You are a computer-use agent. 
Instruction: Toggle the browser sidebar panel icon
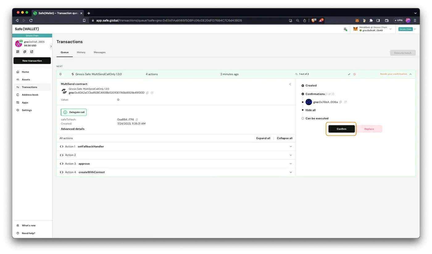click(378, 20)
